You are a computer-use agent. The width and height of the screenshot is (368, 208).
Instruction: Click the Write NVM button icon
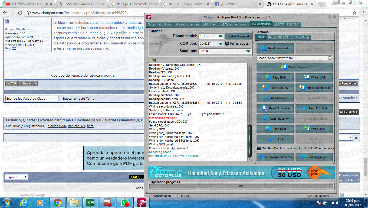307,77
